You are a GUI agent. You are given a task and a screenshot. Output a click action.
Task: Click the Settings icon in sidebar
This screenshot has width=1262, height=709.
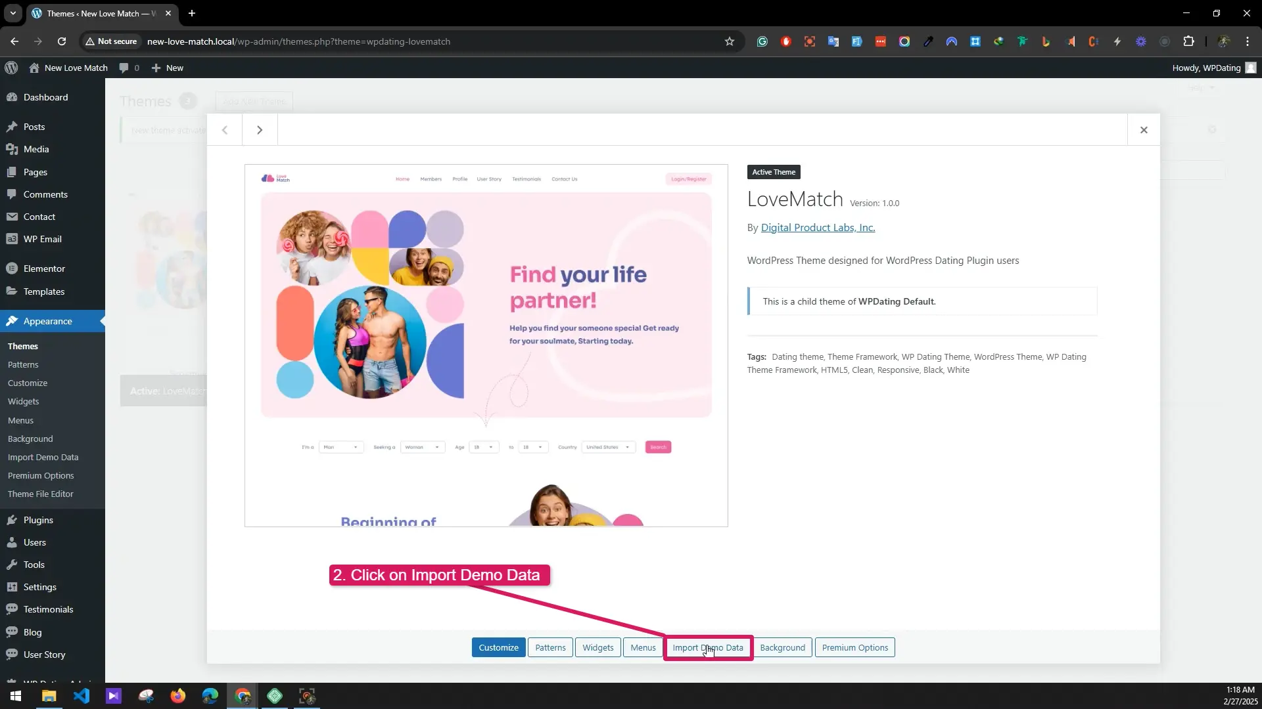[x=12, y=587]
